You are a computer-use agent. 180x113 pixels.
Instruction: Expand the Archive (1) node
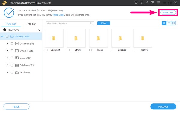click(x=7, y=72)
